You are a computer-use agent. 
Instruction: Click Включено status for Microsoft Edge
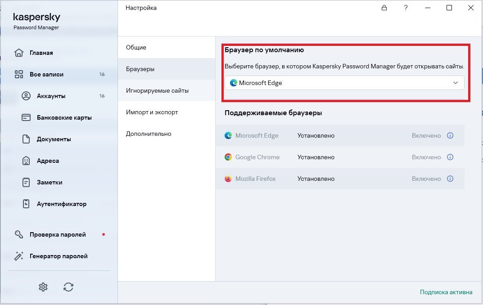[x=426, y=135]
